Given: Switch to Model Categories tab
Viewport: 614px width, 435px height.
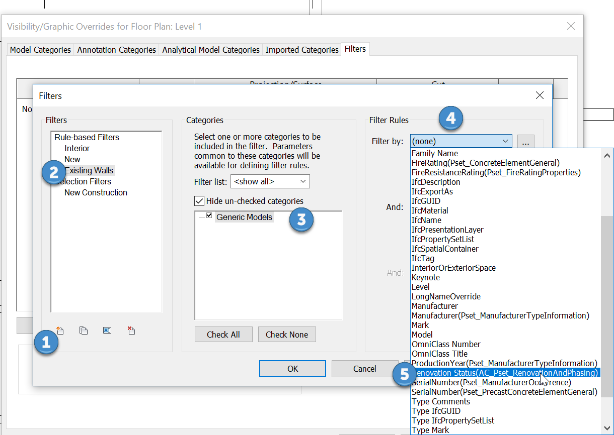Looking at the screenshot, I should point(40,50).
